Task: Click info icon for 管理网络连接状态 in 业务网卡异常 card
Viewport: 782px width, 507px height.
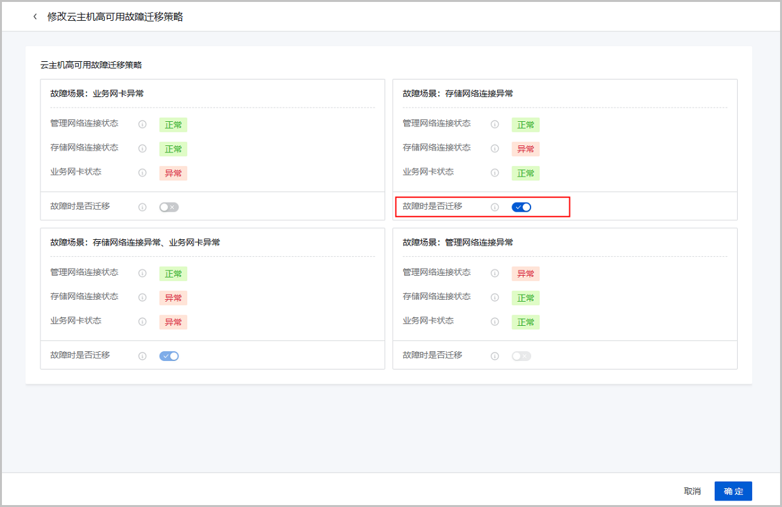Action: pyautogui.click(x=142, y=124)
